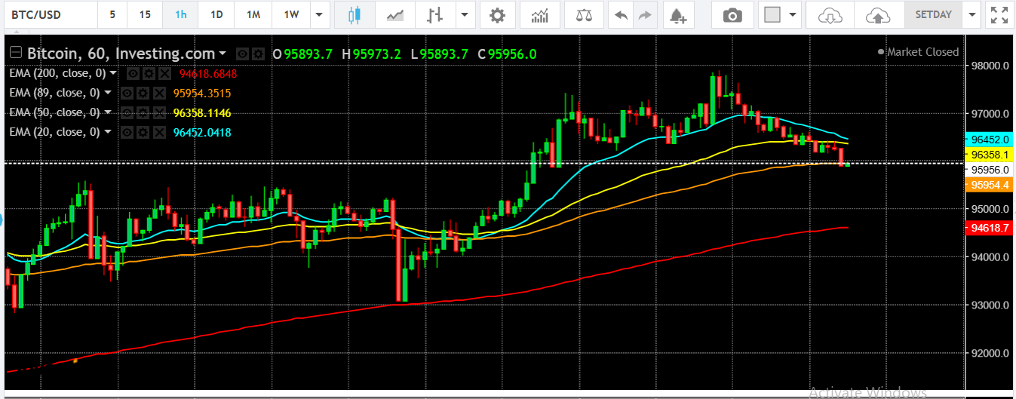Remove the EMA 89 indicator
The image size is (1016, 399).
tap(158, 93)
